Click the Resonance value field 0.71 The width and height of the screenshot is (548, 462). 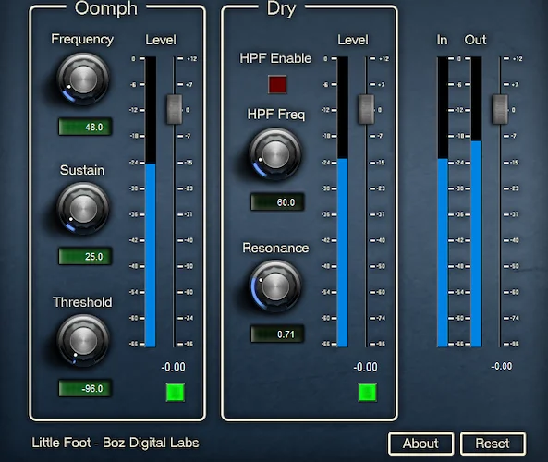click(277, 334)
